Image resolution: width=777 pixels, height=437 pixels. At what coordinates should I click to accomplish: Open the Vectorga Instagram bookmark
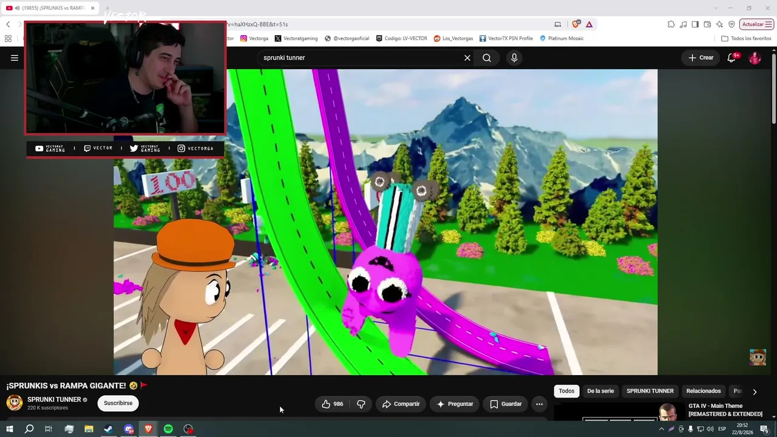254,38
